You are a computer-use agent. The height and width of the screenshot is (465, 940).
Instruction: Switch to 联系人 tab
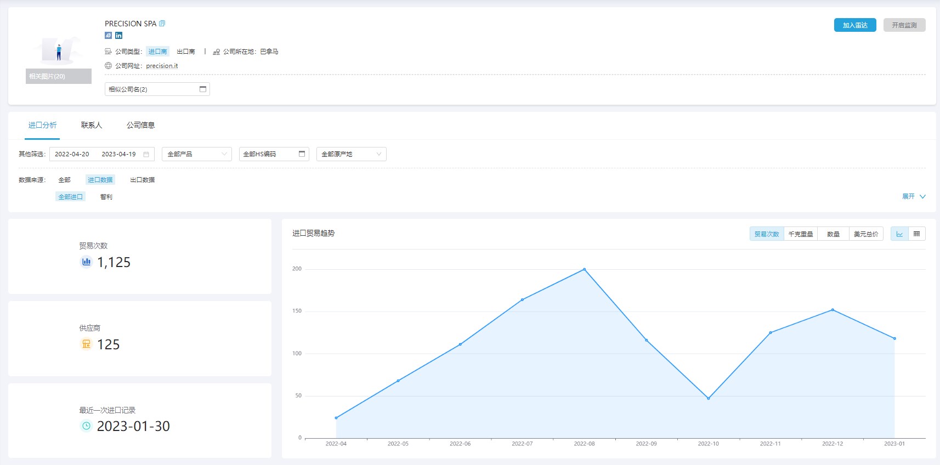tap(92, 125)
